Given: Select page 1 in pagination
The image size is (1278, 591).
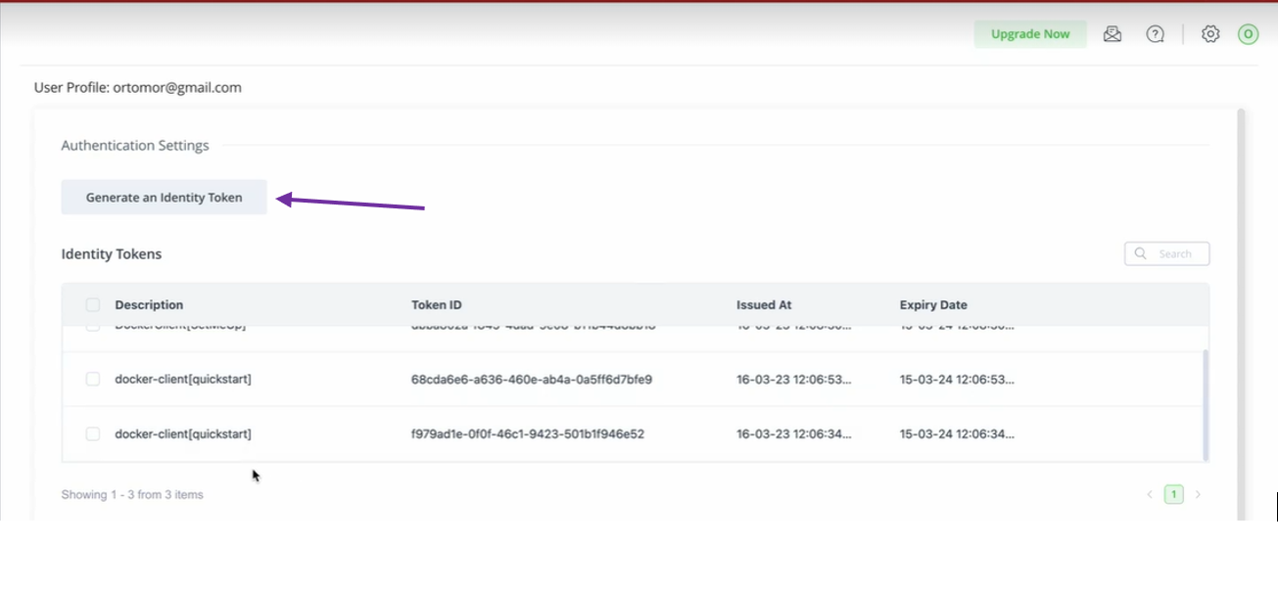Looking at the screenshot, I should (1173, 495).
